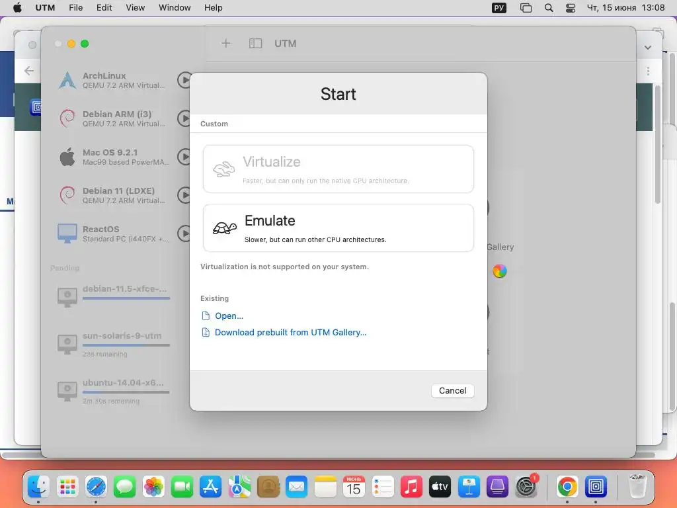The width and height of the screenshot is (677, 508).
Task: Click the screen mirroring menu bar icon
Action: pos(526,8)
